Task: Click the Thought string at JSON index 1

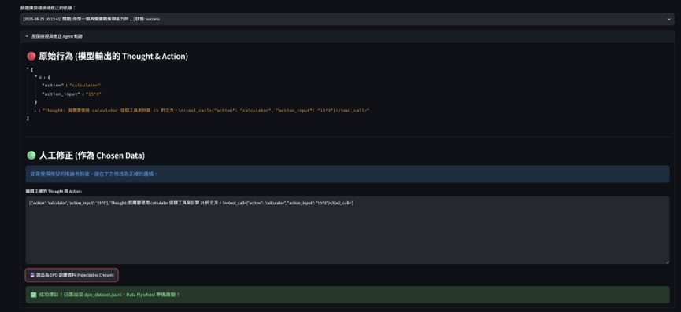Action: coord(205,111)
